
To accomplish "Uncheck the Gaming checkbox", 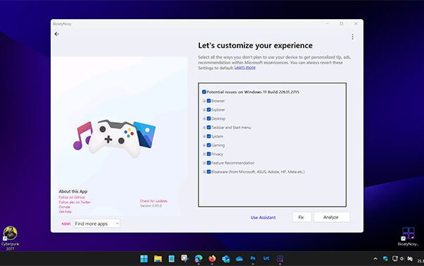I will coord(208,145).
